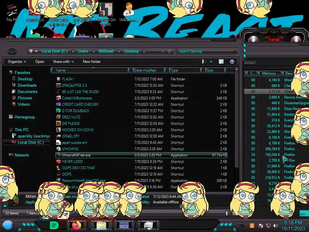The height and width of the screenshot is (232, 309).
Task: Expand the view options arrow beside the view icon
Action: pyautogui.click(x=211, y=62)
